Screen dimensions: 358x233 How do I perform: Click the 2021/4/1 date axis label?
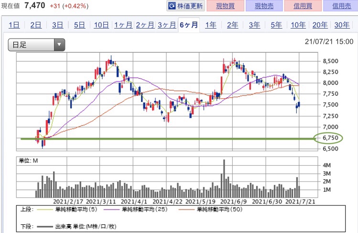click(134, 202)
